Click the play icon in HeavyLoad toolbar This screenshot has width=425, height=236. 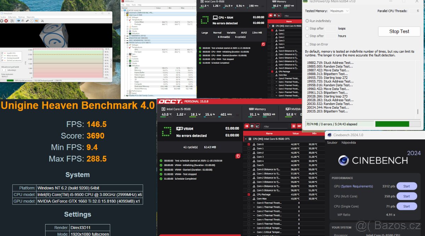pyautogui.click(x=2, y=21)
